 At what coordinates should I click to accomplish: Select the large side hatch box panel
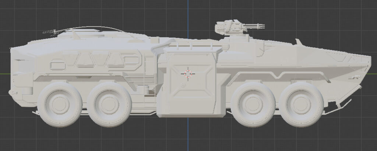tap(191, 82)
